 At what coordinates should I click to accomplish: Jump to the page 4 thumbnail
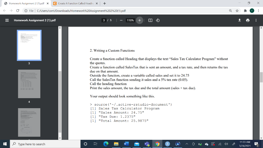tap(29, 84)
